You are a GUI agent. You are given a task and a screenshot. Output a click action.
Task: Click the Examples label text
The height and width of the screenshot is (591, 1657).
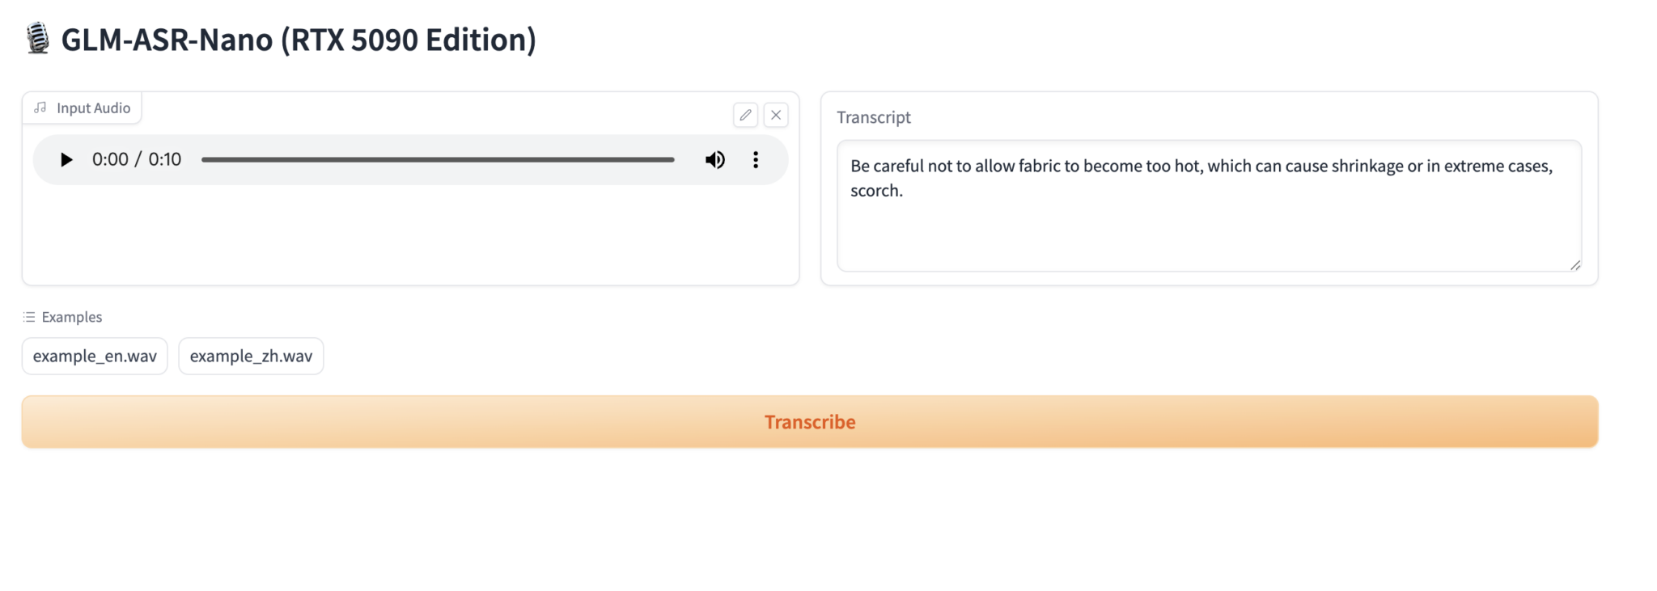point(72,317)
